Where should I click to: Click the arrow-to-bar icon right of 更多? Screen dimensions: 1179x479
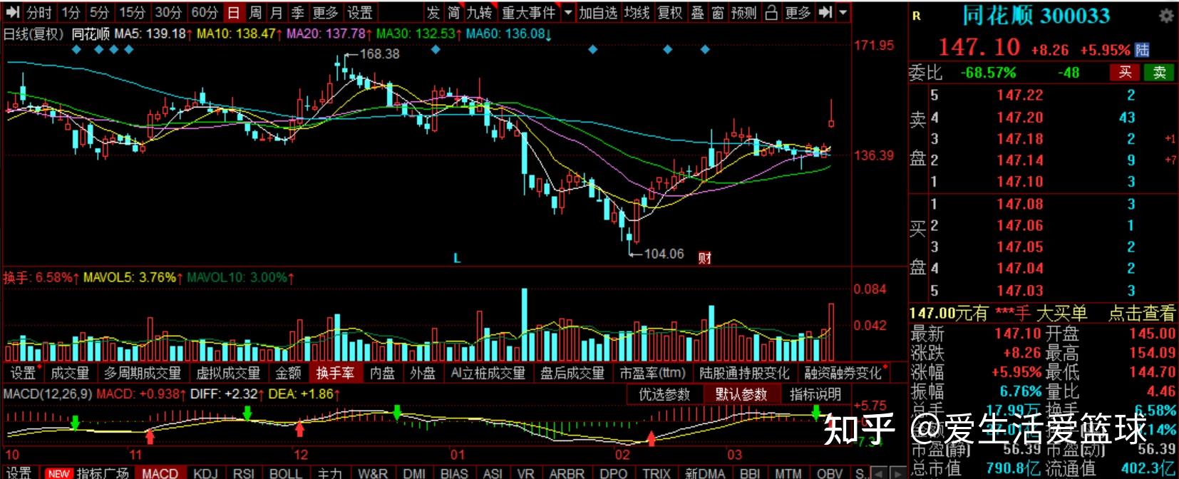pos(825,12)
